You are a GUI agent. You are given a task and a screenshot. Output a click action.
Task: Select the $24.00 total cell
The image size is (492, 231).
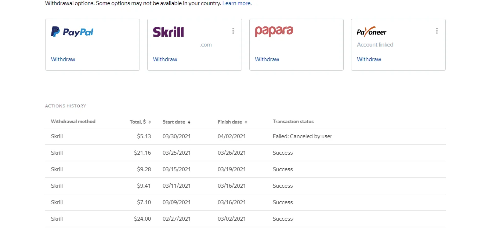pyautogui.click(x=142, y=219)
